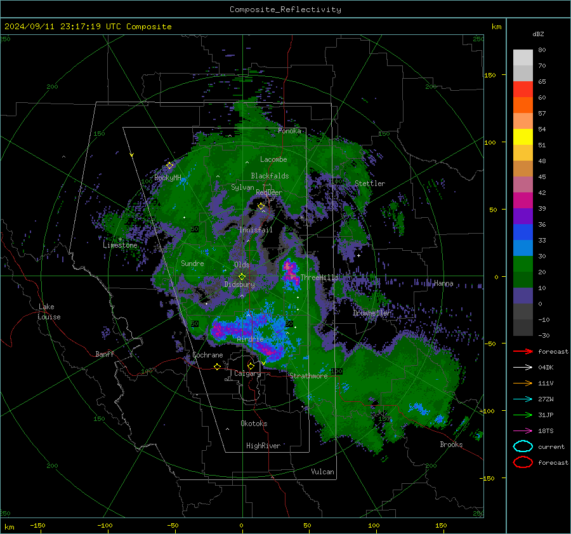Screen dimensions: 571x534
Task: Click the Lake Louise label
Action: click(x=49, y=312)
